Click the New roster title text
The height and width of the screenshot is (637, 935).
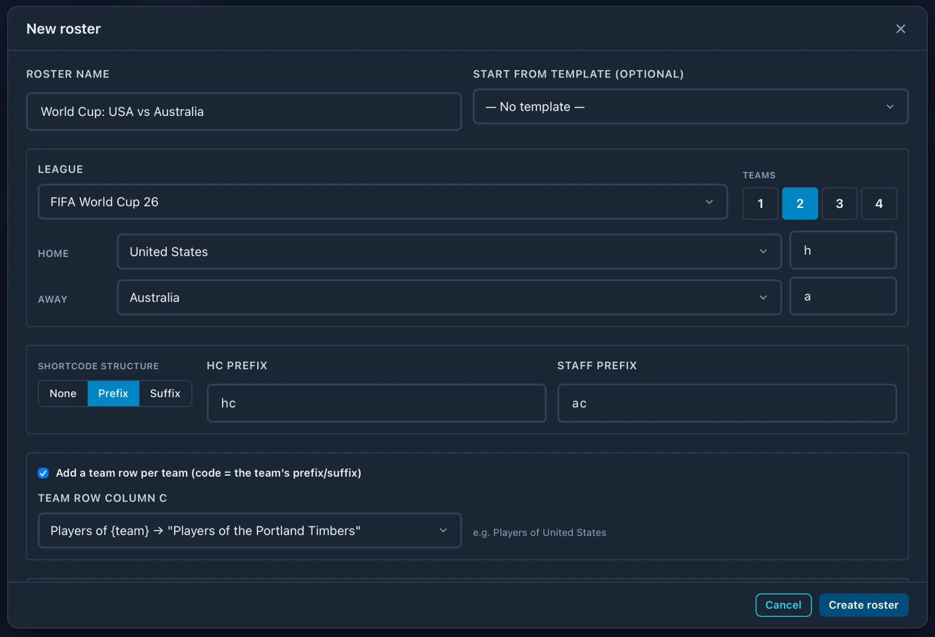(64, 29)
